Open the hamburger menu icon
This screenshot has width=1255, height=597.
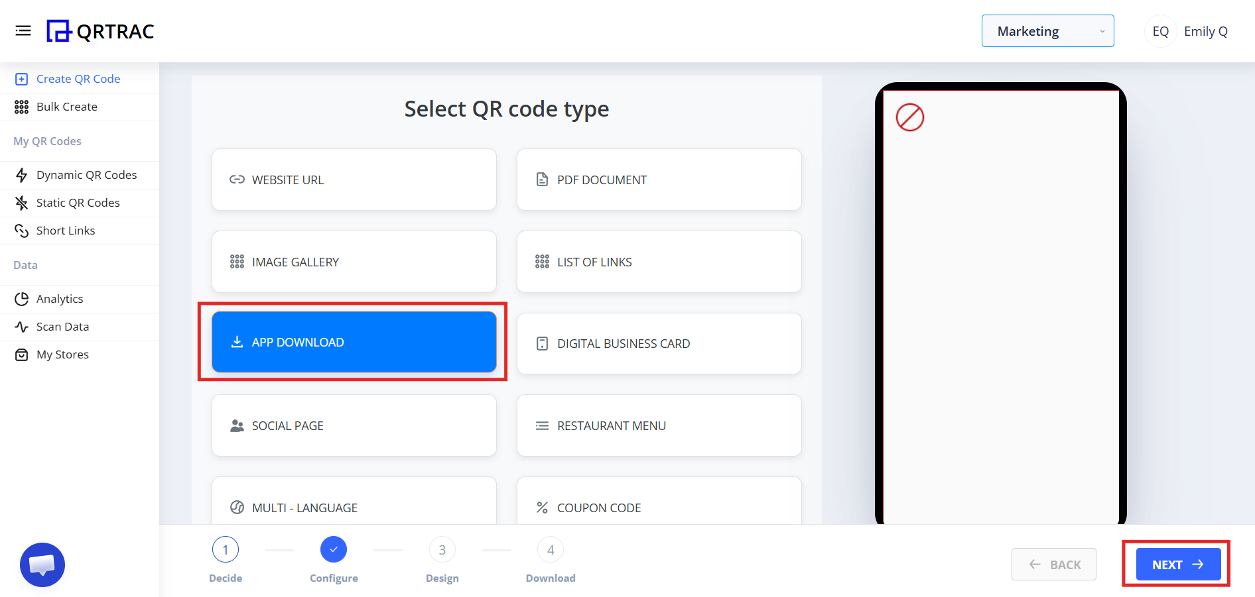(23, 30)
